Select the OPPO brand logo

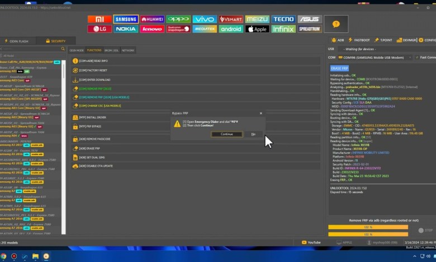pos(178,19)
